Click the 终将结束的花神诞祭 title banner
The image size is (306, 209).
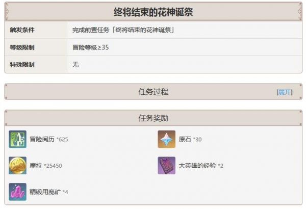[154, 11]
